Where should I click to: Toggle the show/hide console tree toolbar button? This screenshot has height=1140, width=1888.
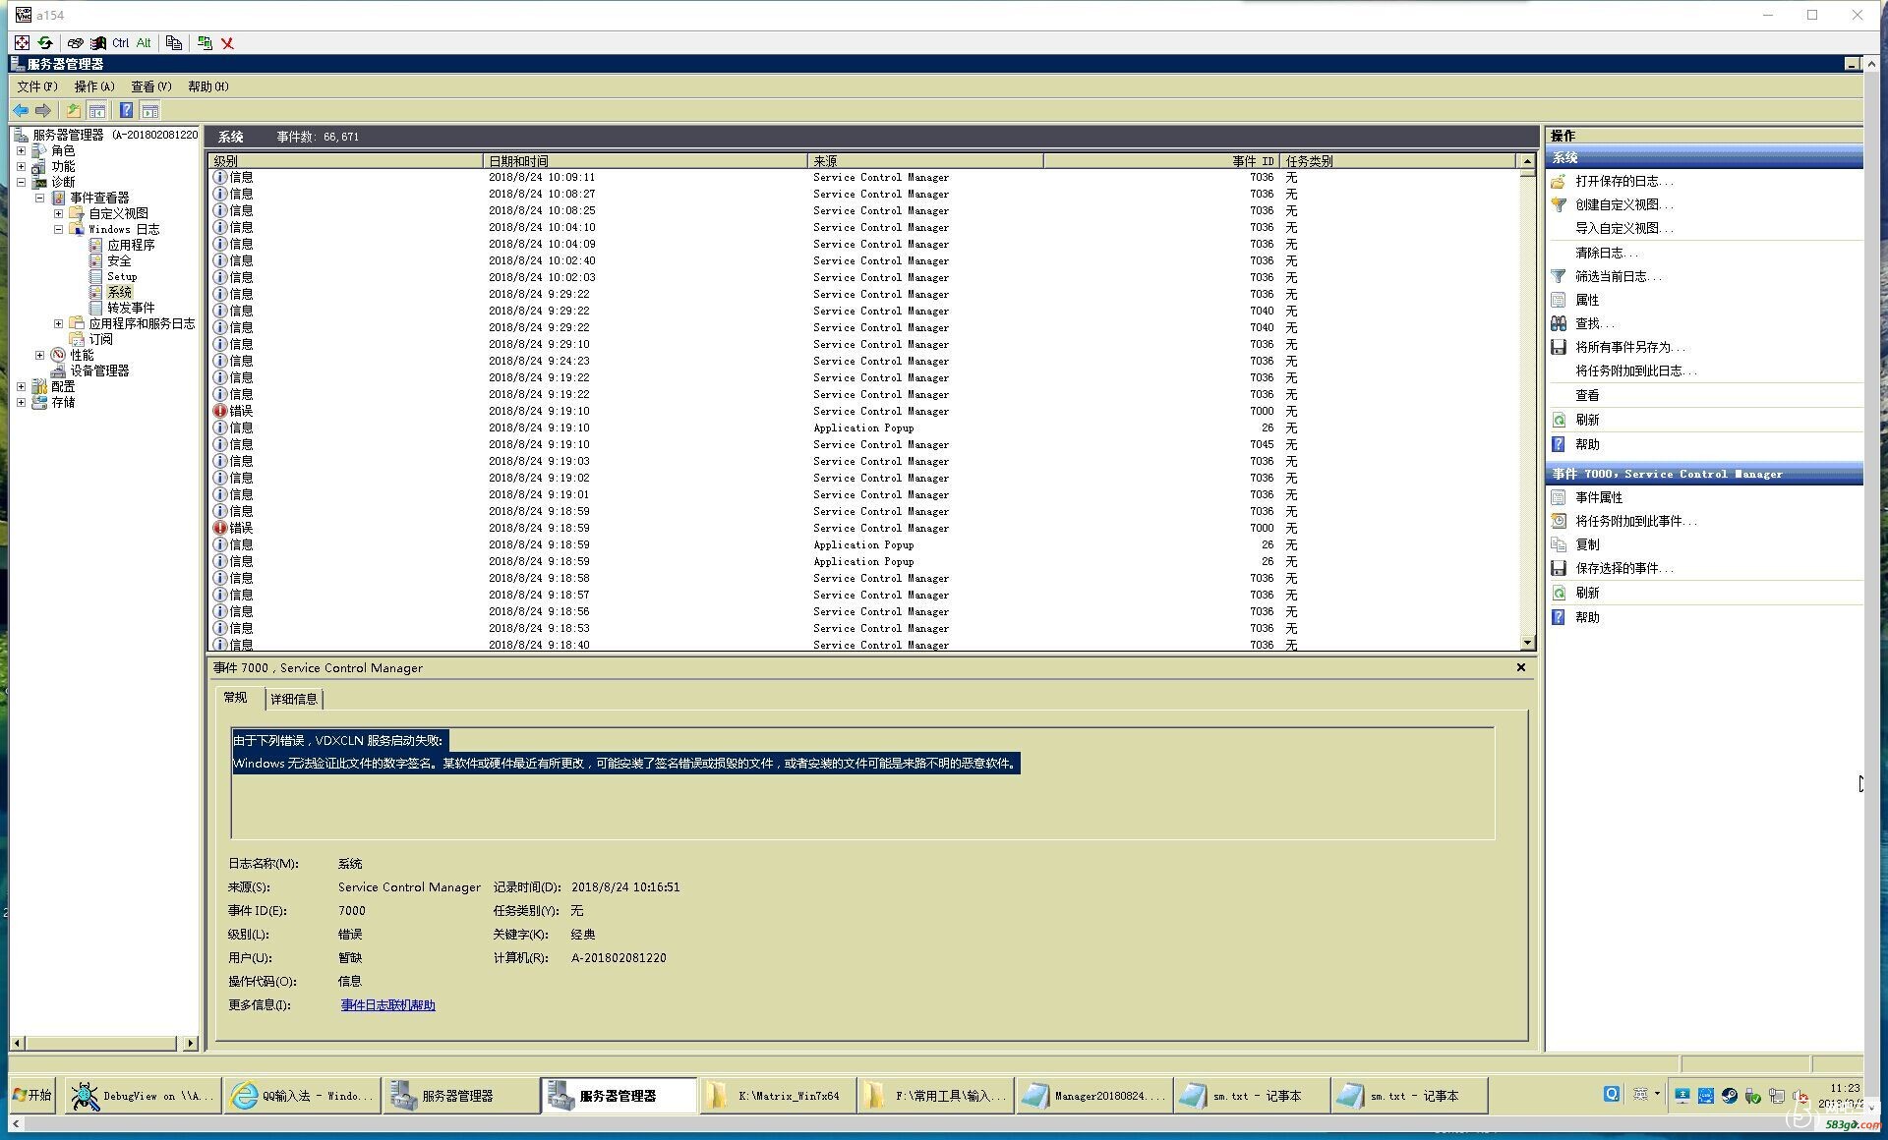click(x=97, y=110)
